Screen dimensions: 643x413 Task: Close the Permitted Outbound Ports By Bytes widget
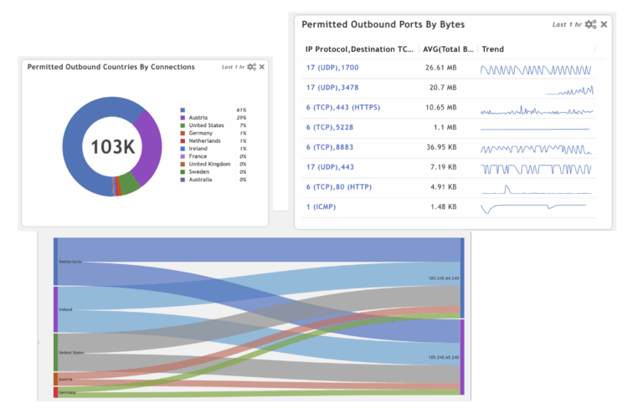(604, 24)
